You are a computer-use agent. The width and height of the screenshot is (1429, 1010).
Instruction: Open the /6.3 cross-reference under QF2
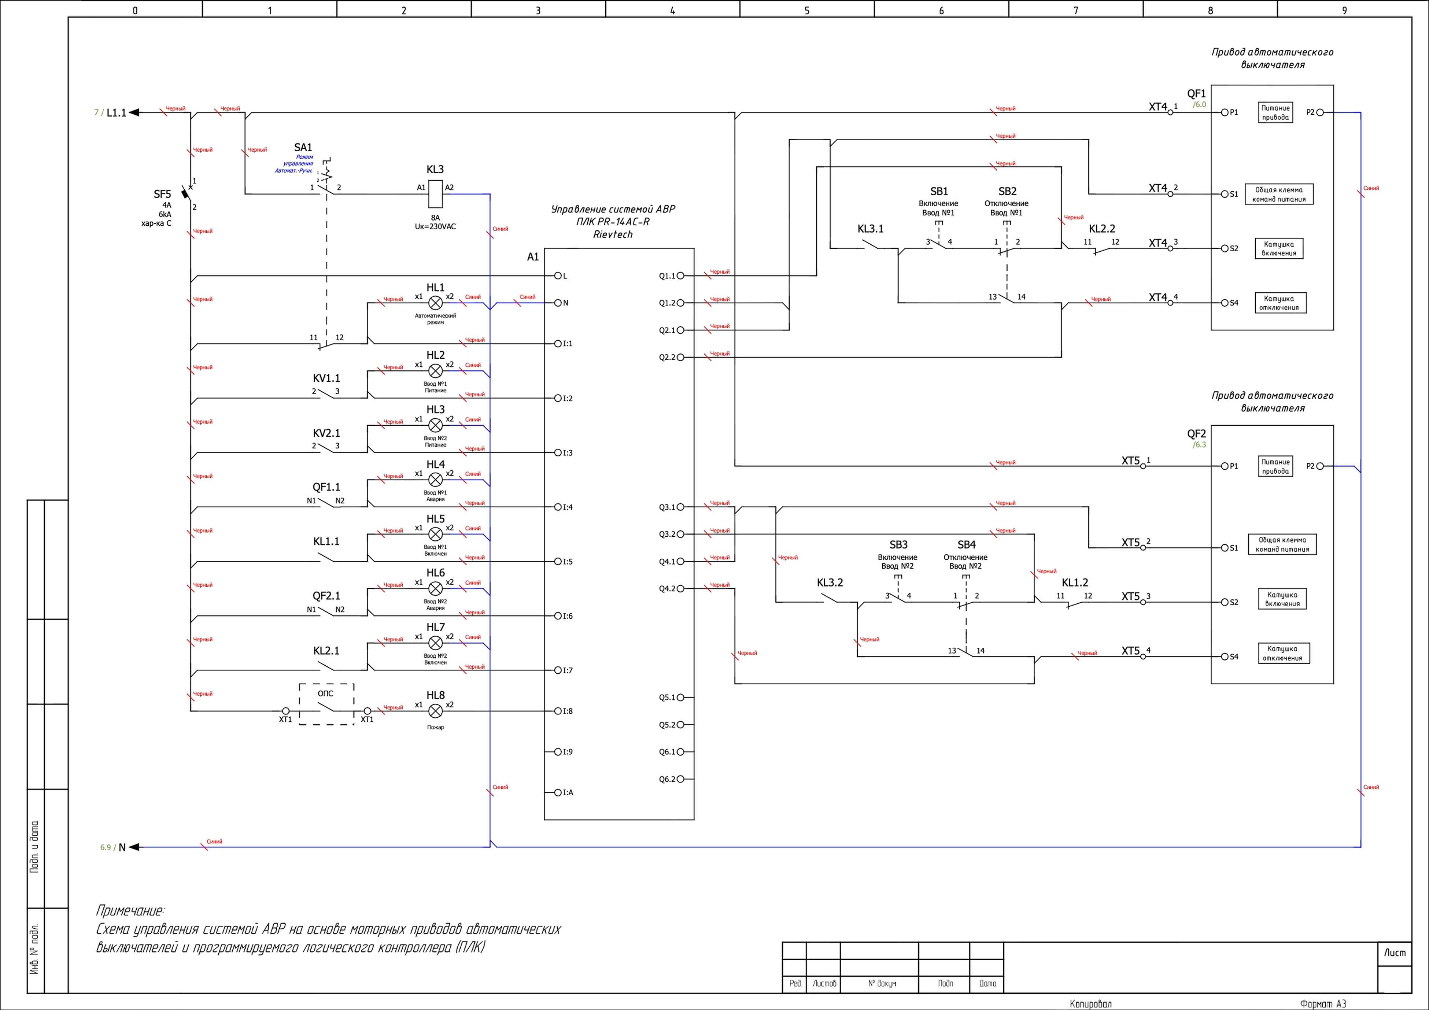[x=1199, y=445]
